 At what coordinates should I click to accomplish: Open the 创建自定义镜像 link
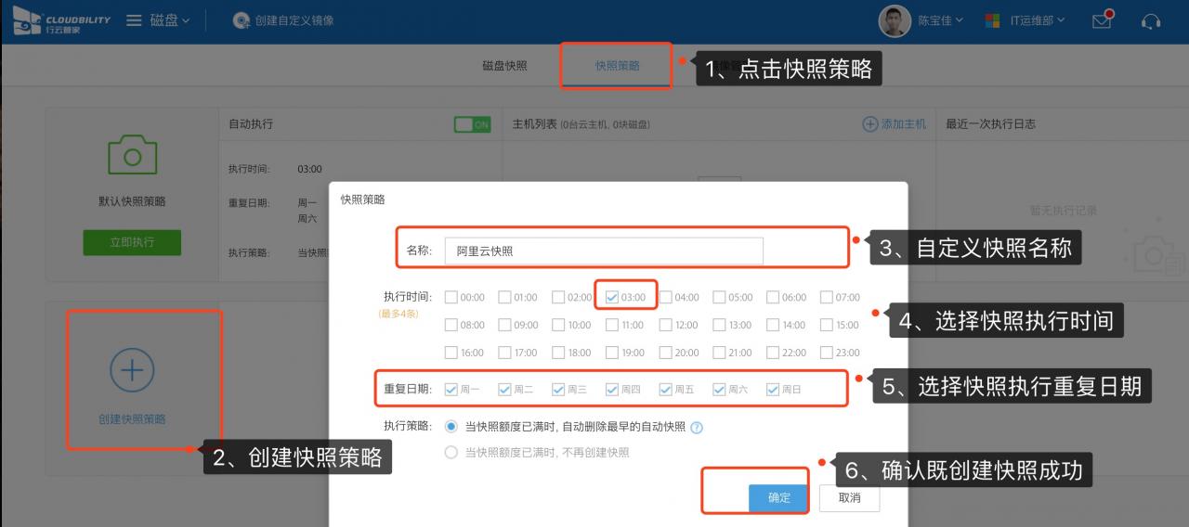click(294, 20)
